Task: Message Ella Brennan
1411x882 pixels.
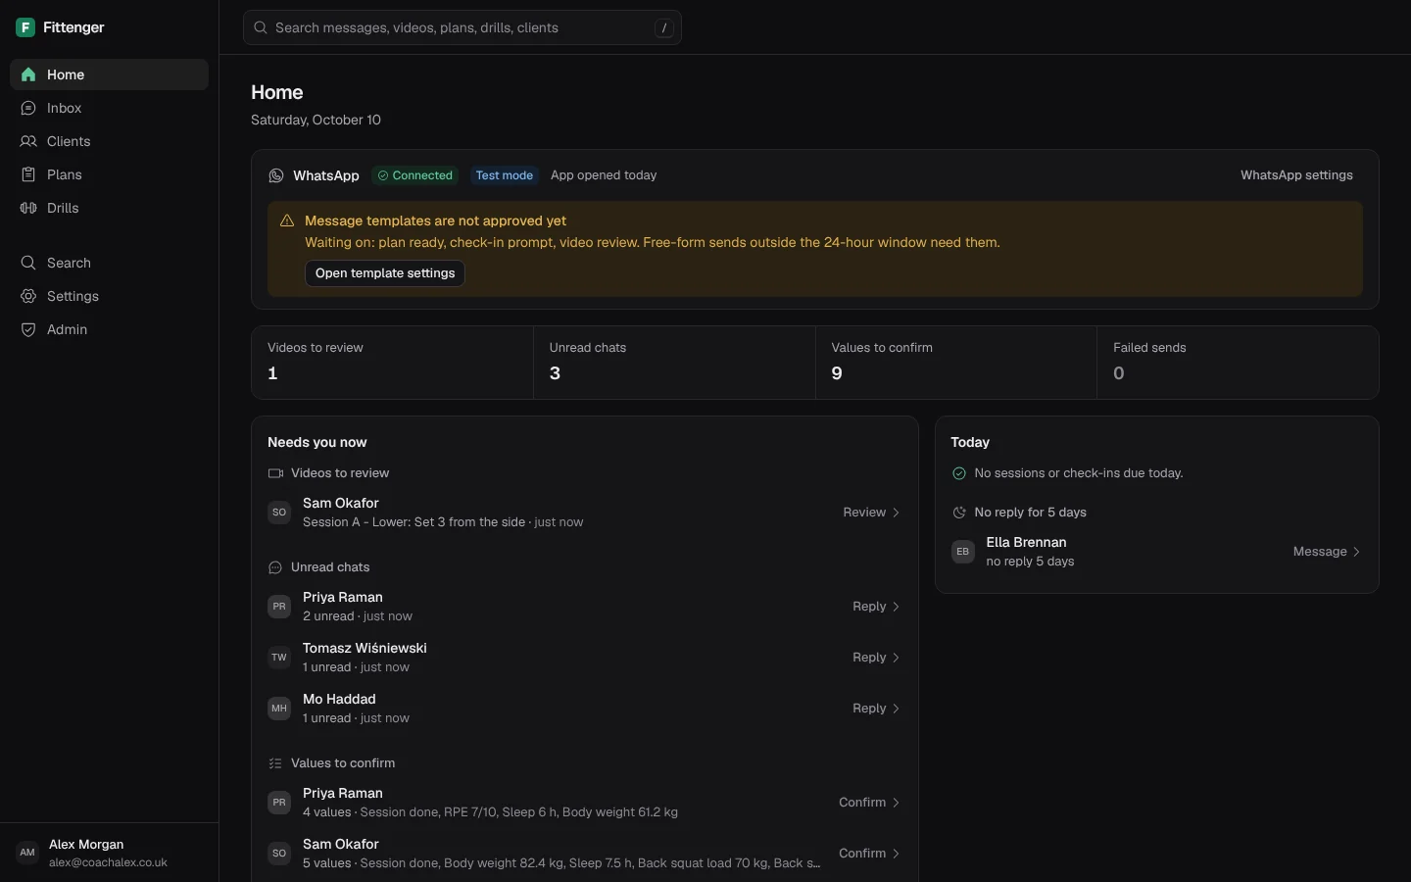Action: (x=1327, y=552)
